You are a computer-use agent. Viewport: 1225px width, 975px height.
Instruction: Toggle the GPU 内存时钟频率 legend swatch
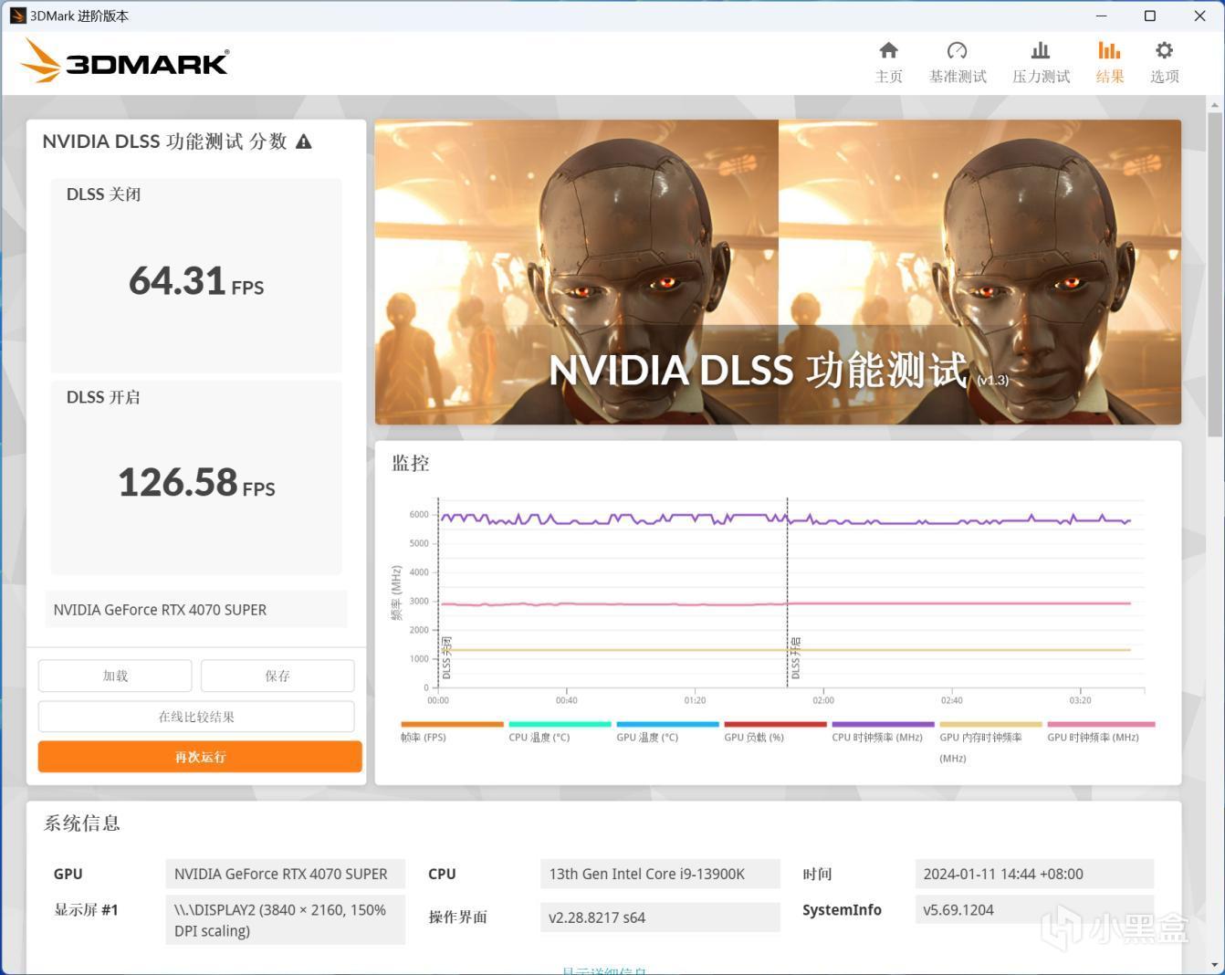(990, 725)
